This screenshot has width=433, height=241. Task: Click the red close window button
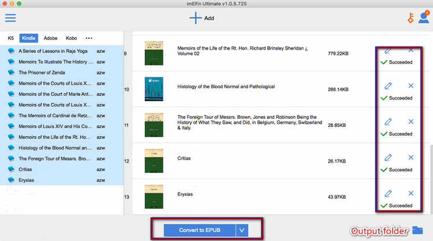(x=5, y=3)
